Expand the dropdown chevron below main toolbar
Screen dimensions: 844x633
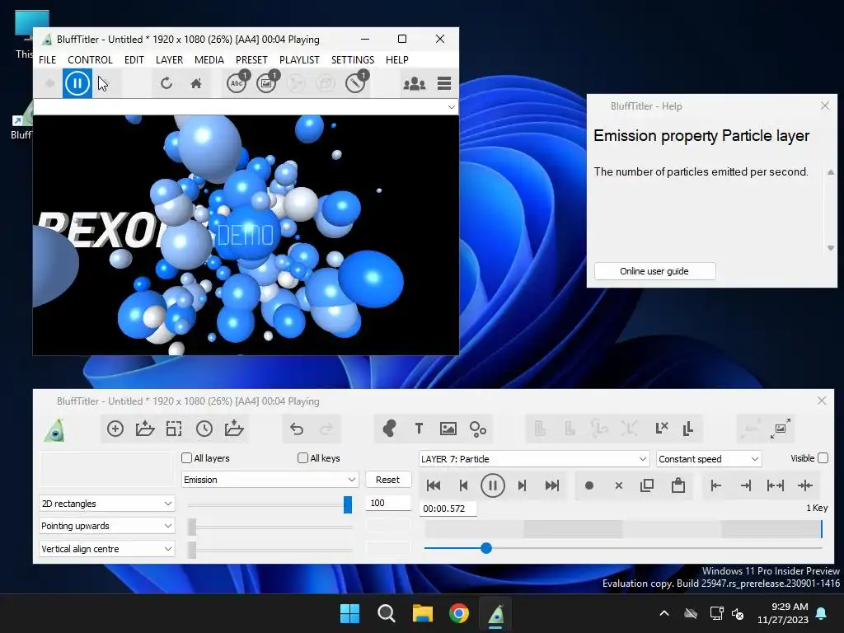(x=451, y=107)
